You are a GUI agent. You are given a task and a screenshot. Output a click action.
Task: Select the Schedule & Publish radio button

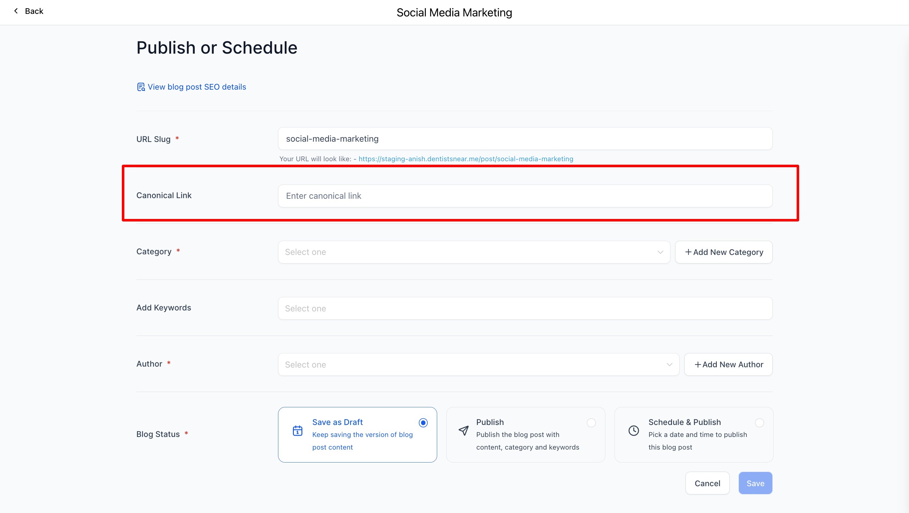click(x=759, y=423)
